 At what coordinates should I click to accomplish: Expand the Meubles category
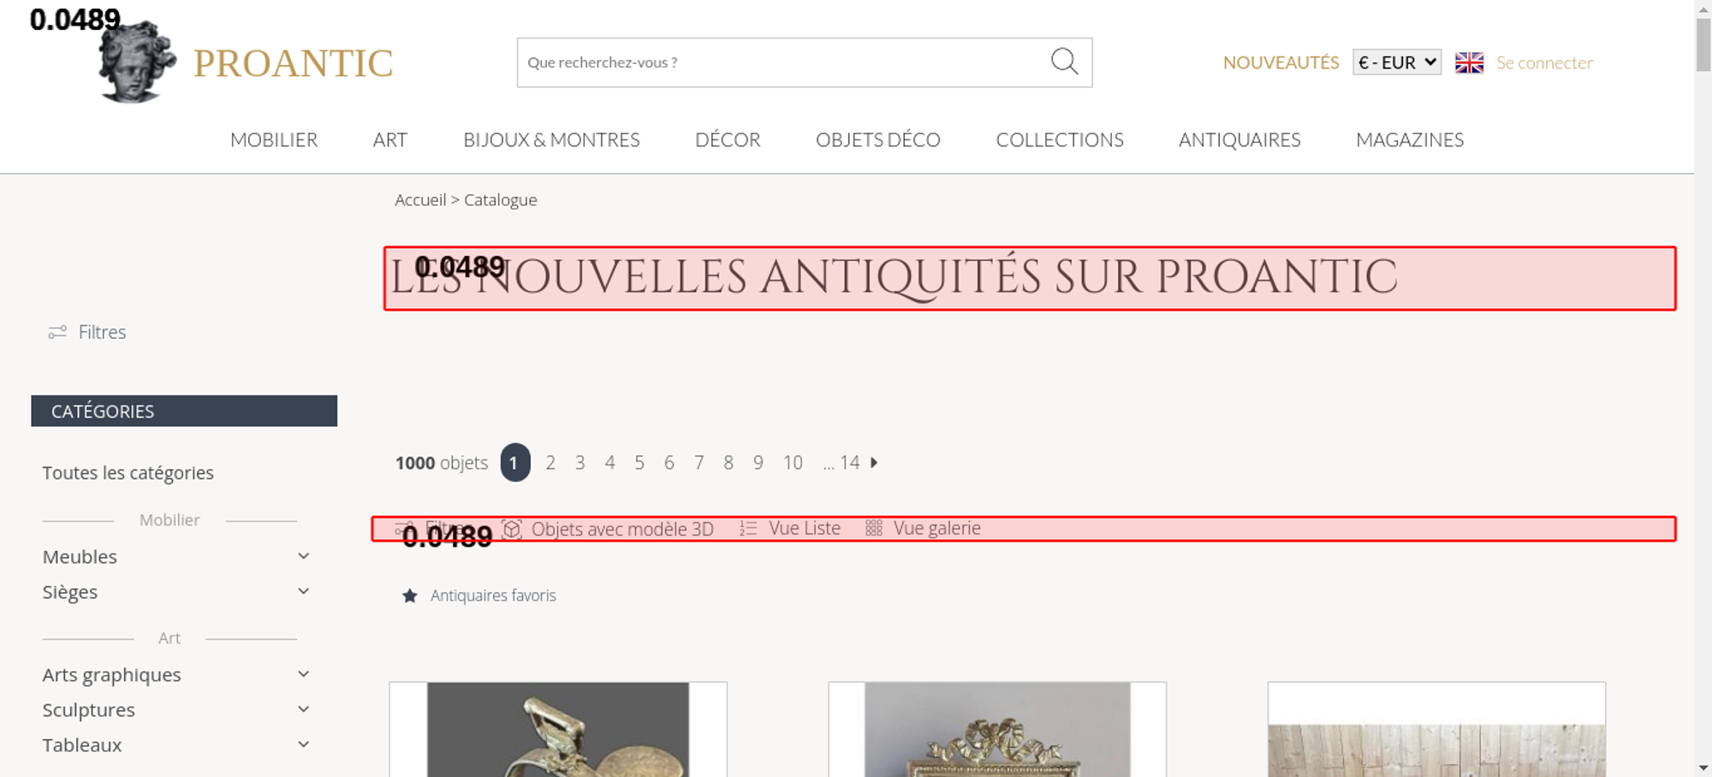point(303,556)
